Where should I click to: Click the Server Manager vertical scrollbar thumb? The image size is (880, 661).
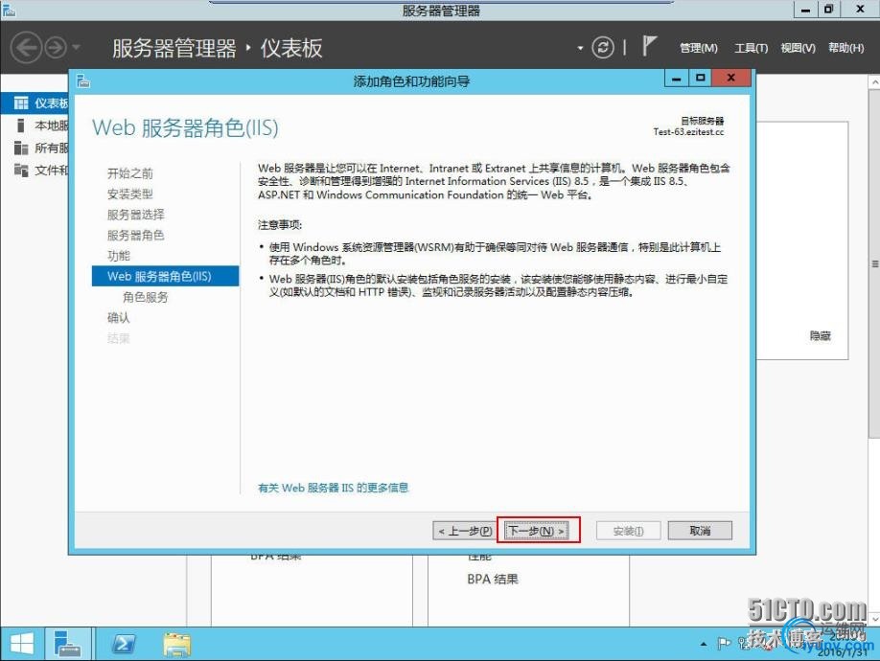pyautogui.click(x=874, y=262)
